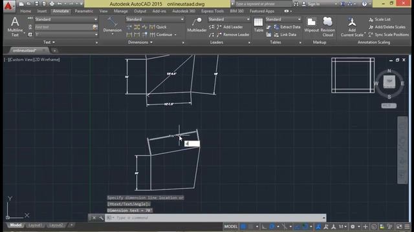414x232 pixels.
Task: Open the AutoCAD application menu logo
Action: tap(8, 6)
